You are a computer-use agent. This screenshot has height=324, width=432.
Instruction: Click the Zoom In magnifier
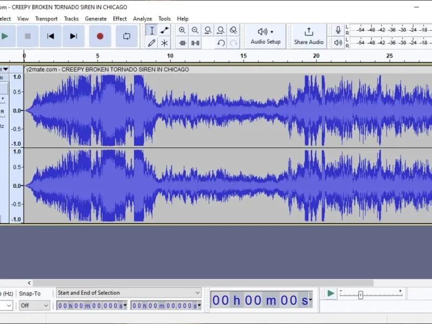182,30
